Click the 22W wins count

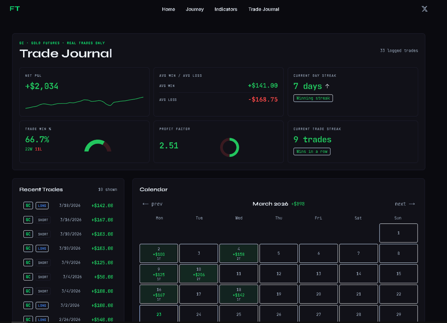[x=29, y=149]
